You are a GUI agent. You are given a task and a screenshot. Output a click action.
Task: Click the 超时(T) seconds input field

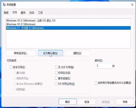point(104,66)
